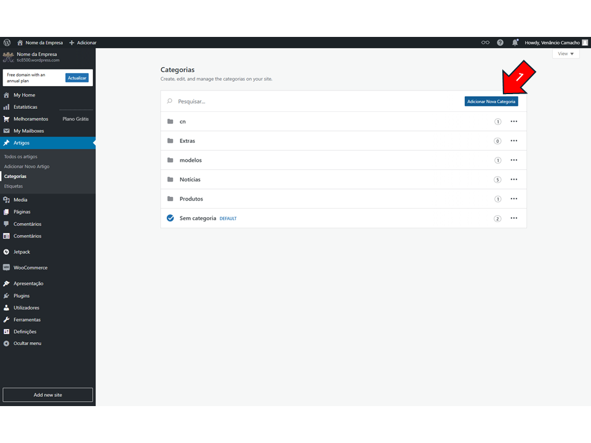Click the Actualizar plan button
Viewport: 591px width, 443px height.
tap(77, 78)
